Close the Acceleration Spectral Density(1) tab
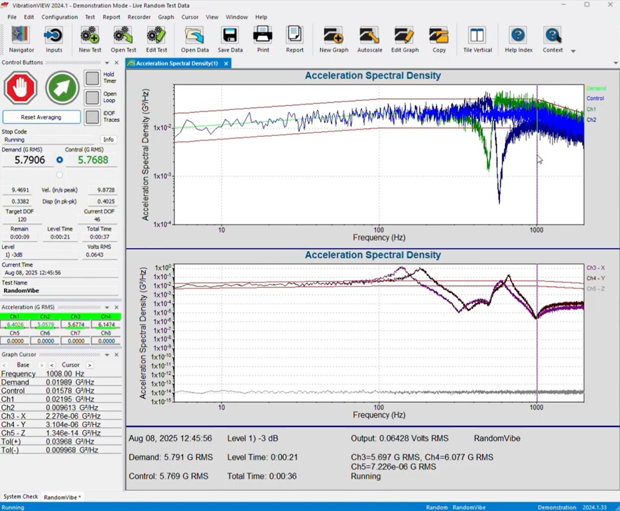 point(226,64)
